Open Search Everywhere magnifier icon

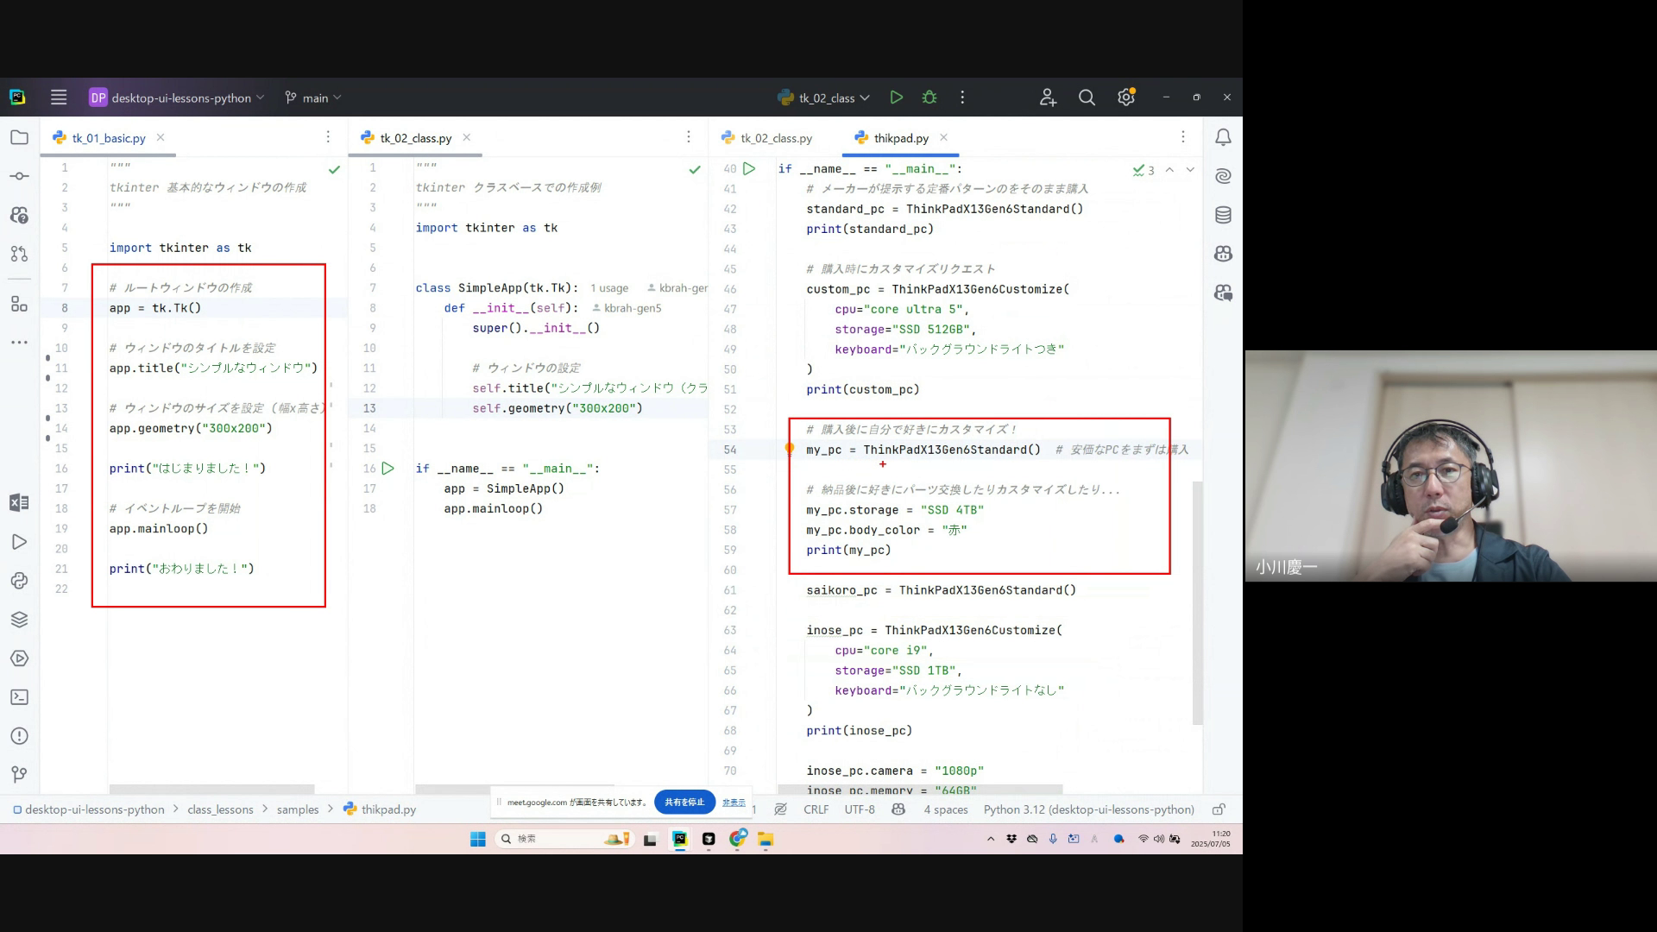click(x=1087, y=98)
